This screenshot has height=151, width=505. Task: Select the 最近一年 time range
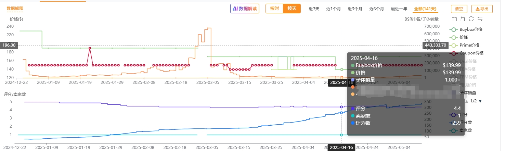[399, 9]
